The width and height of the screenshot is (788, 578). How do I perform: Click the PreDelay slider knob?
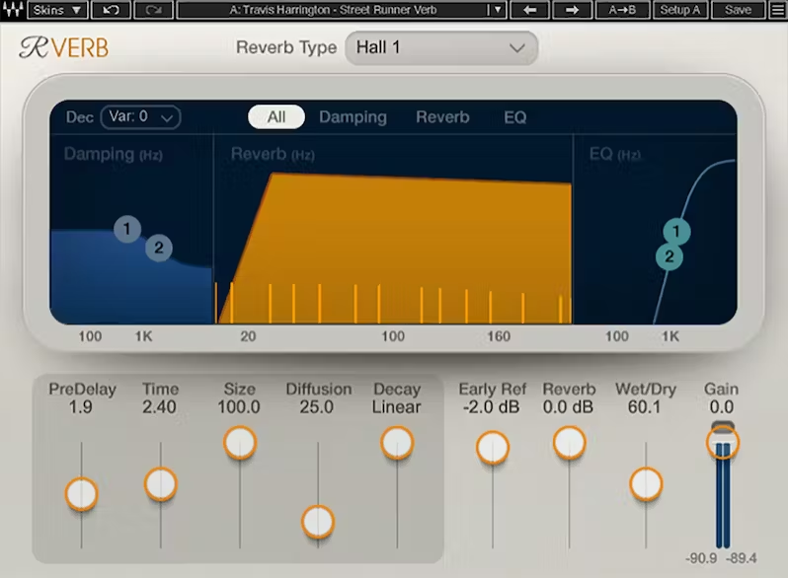[x=81, y=494]
